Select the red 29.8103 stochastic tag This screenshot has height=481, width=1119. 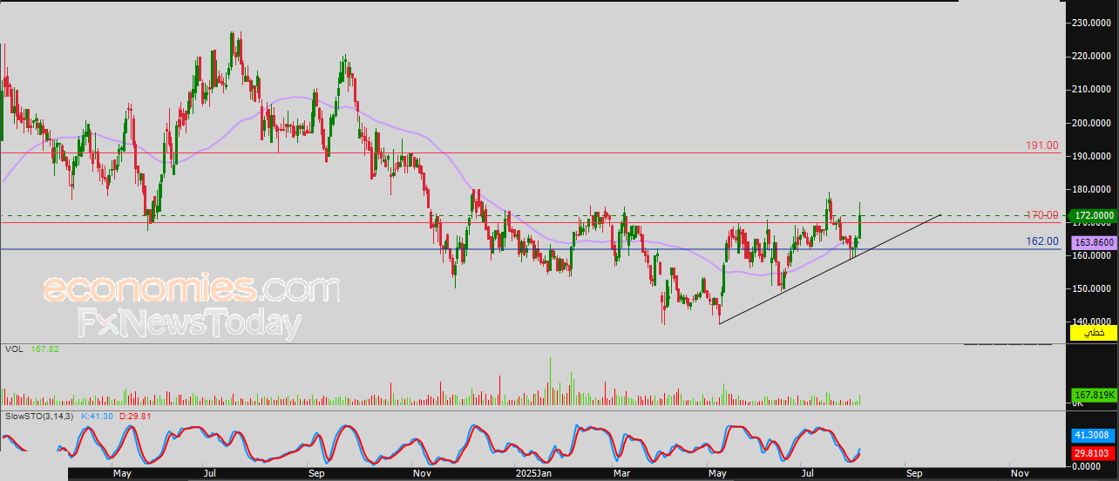click(1092, 453)
